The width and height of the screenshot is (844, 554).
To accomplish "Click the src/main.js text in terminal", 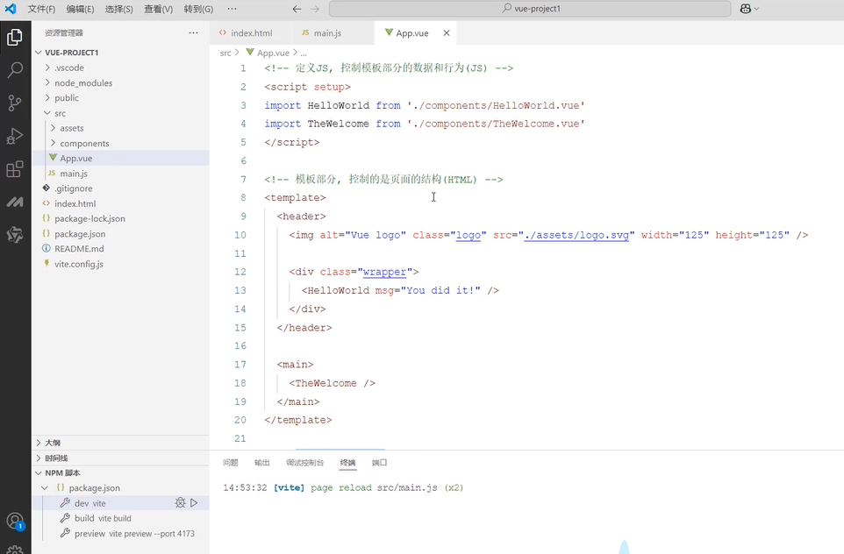I will point(407,488).
